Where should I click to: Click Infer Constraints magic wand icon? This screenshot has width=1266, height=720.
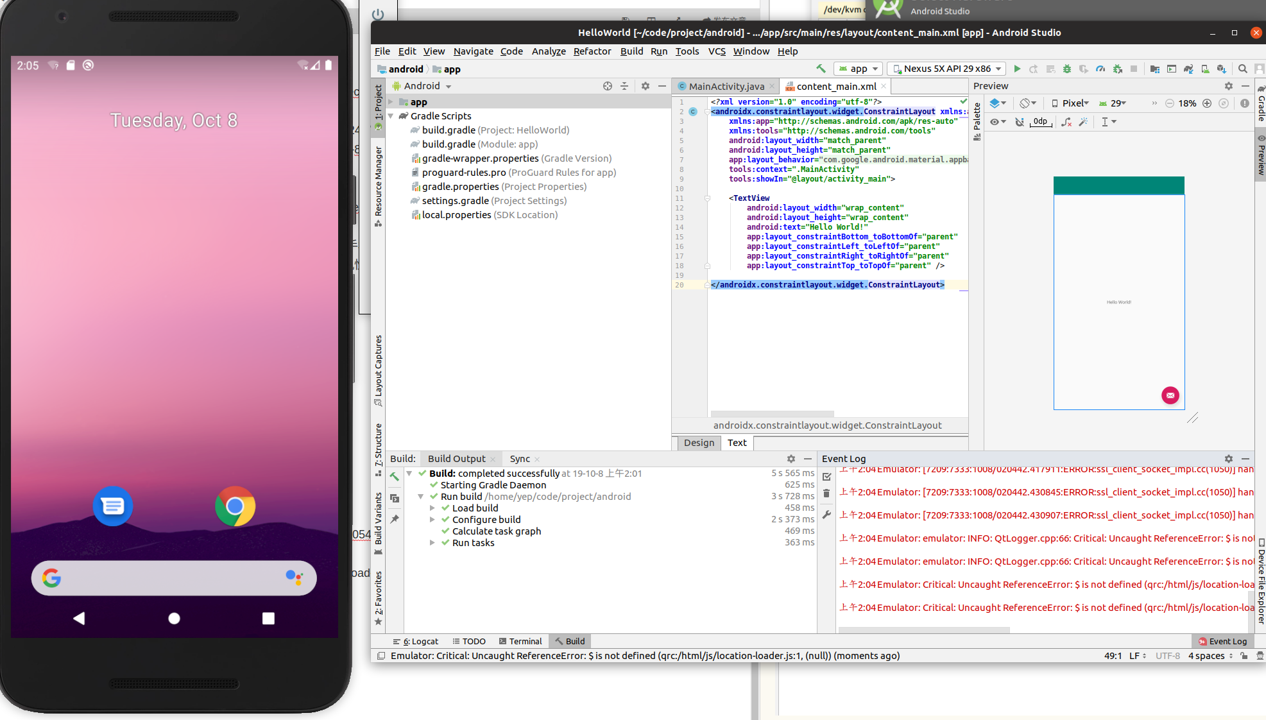click(1084, 122)
